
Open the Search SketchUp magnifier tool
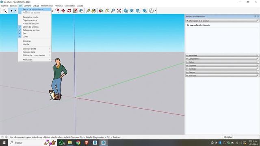click(4, 11)
